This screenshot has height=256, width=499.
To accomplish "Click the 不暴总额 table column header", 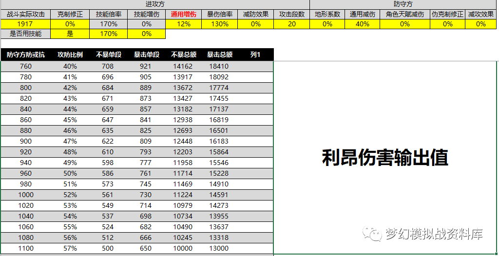I will [183, 55].
